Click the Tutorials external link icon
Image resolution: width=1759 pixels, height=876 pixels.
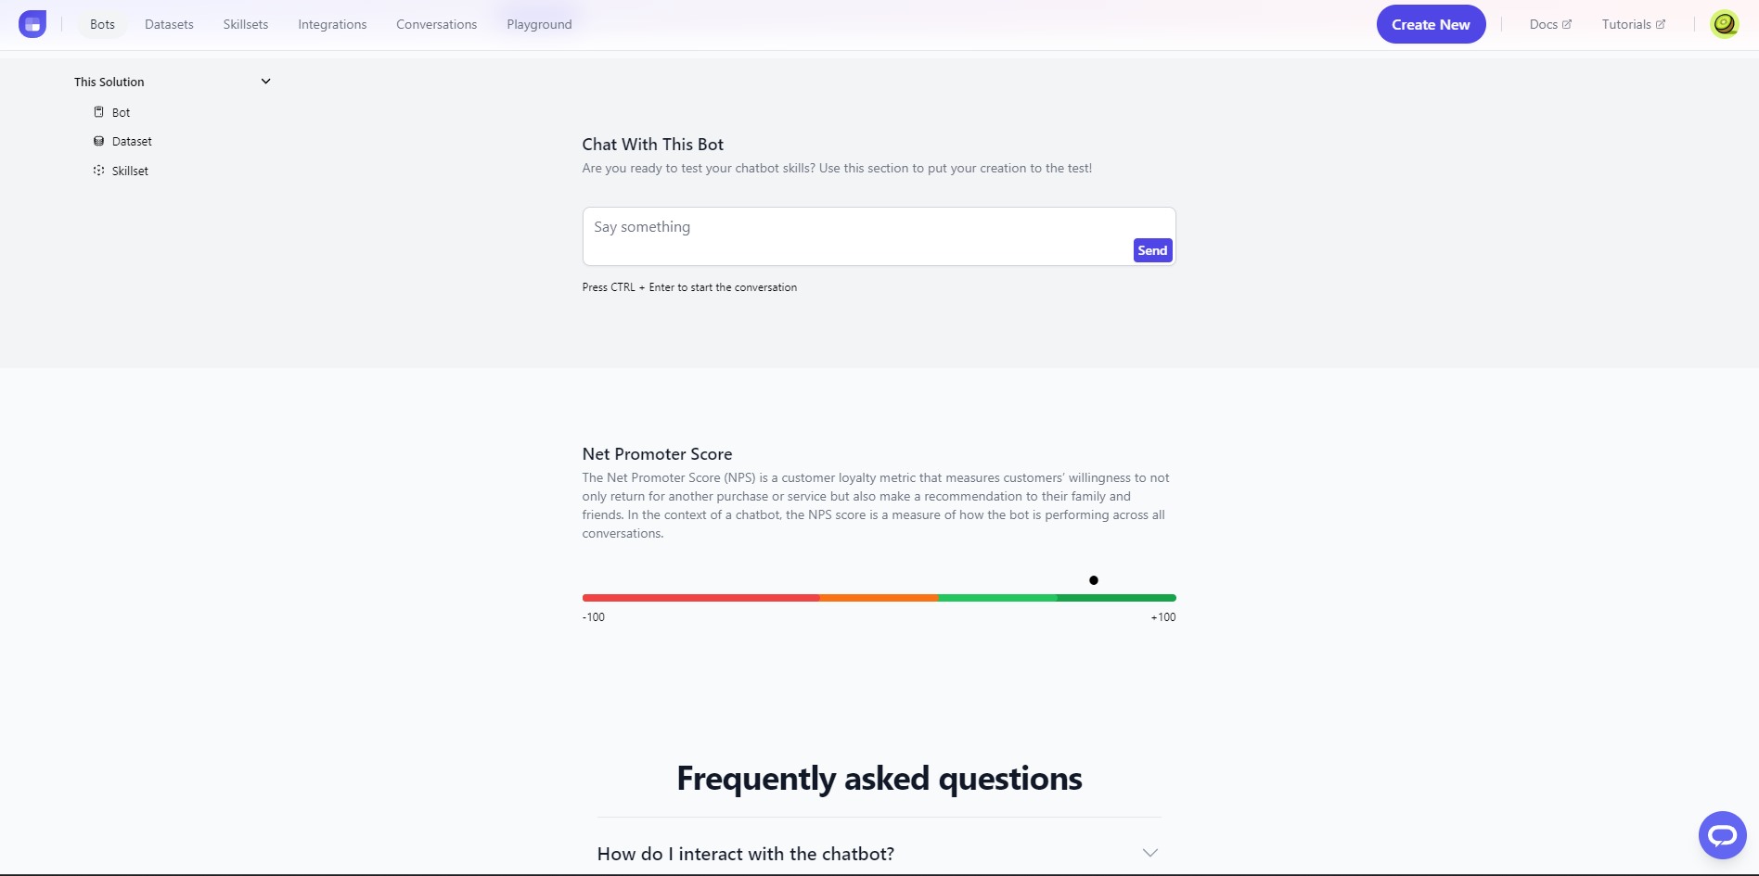(x=1661, y=24)
